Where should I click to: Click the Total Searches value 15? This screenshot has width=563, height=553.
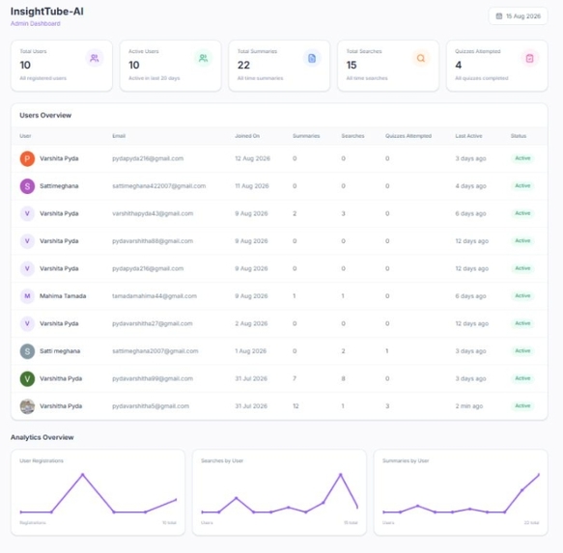[x=352, y=65]
